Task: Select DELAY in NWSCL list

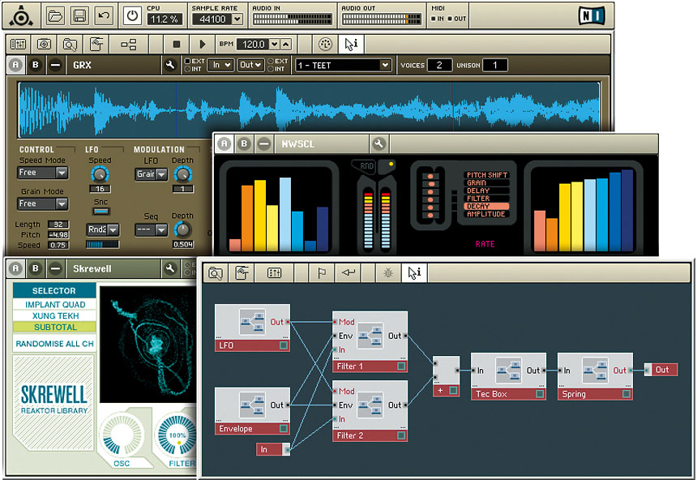Action: click(487, 191)
